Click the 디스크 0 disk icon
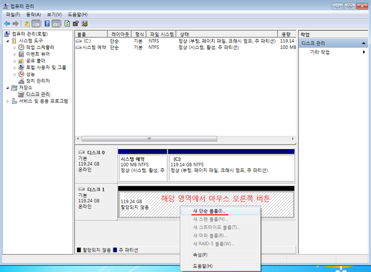This screenshot has height=272, width=371. [x=82, y=152]
